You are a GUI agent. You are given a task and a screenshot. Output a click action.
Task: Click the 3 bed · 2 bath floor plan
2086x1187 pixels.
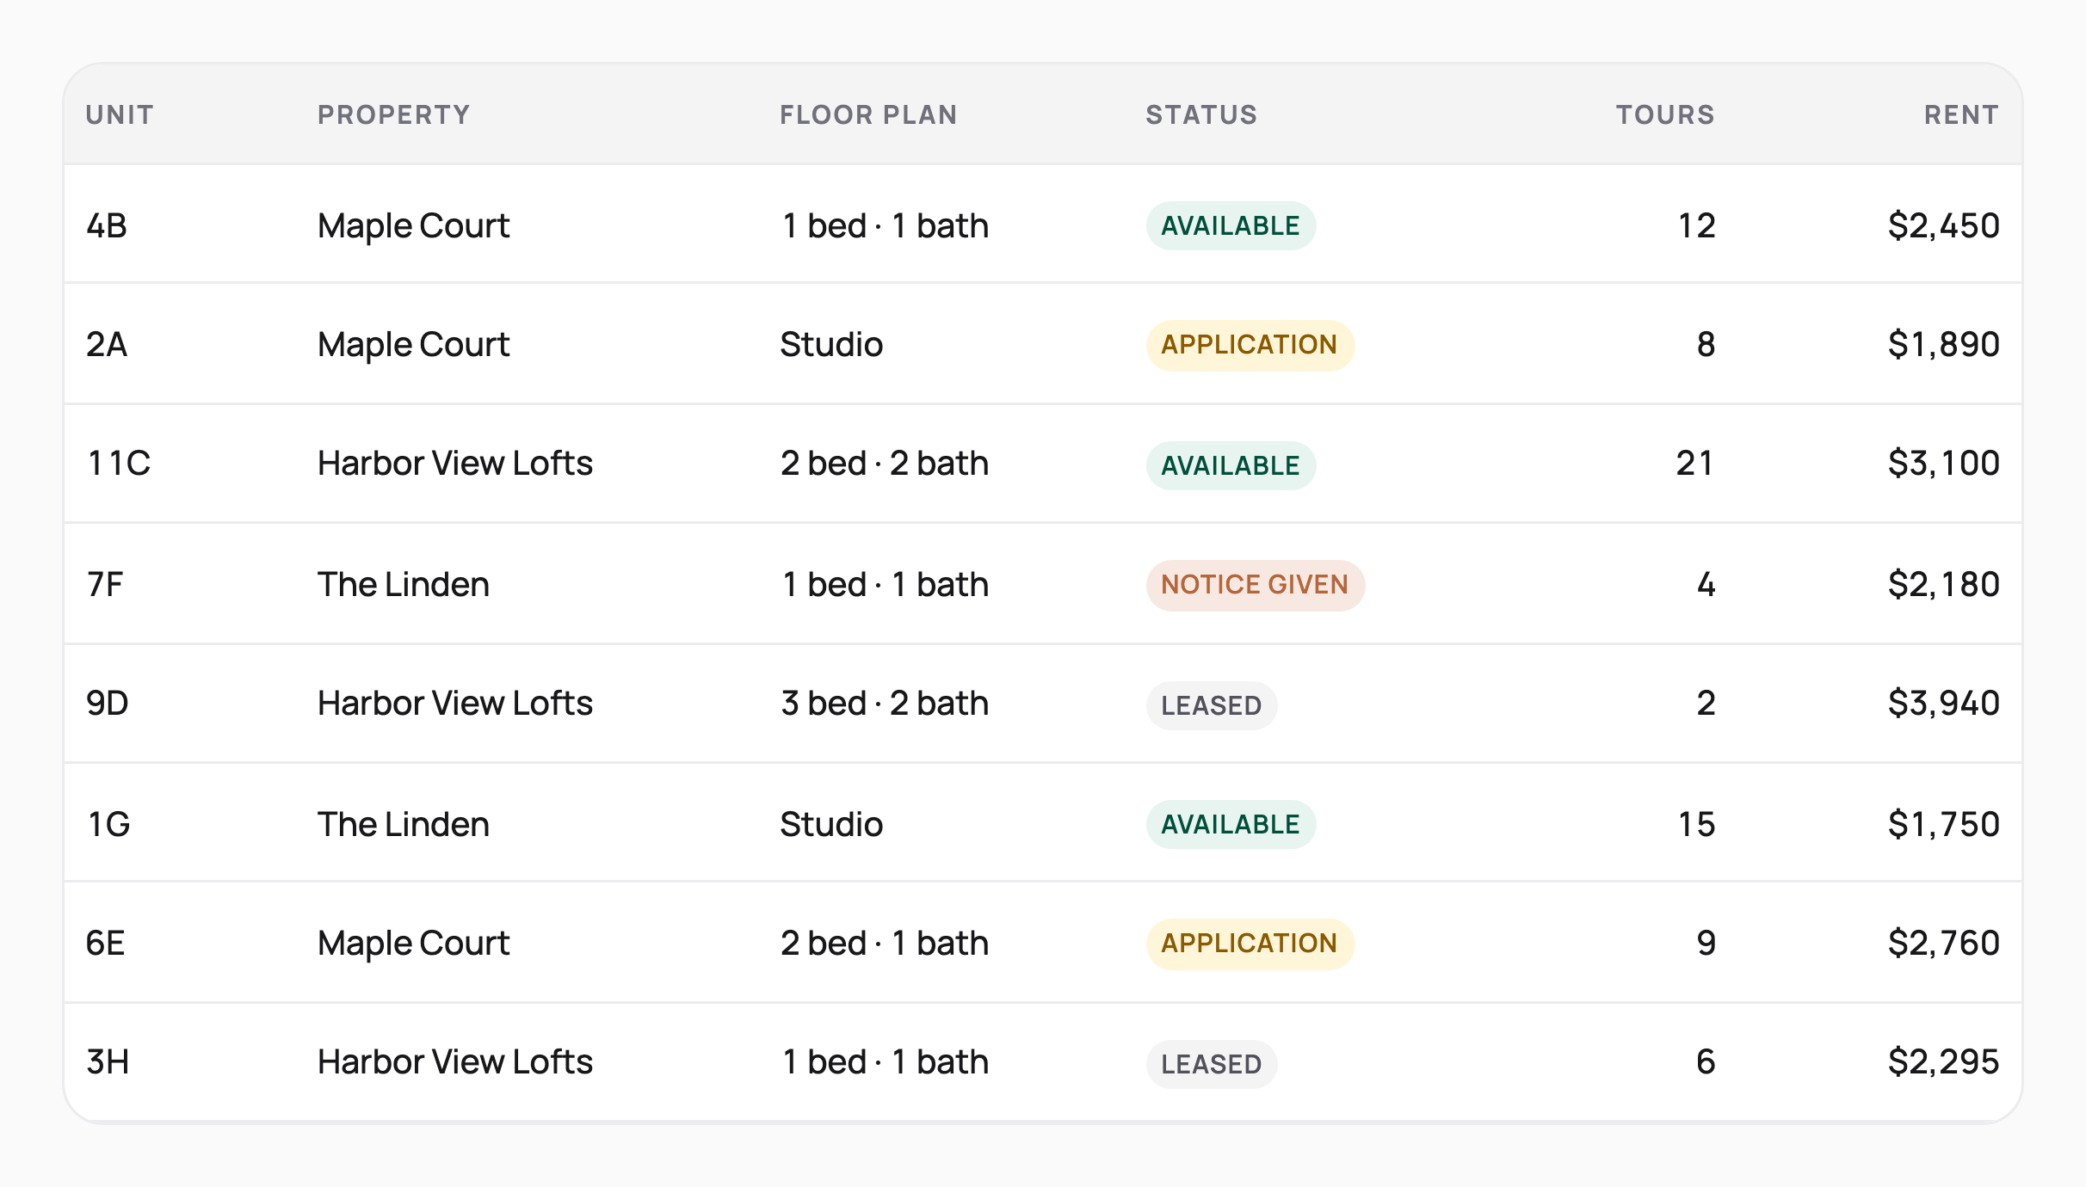coord(885,703)
